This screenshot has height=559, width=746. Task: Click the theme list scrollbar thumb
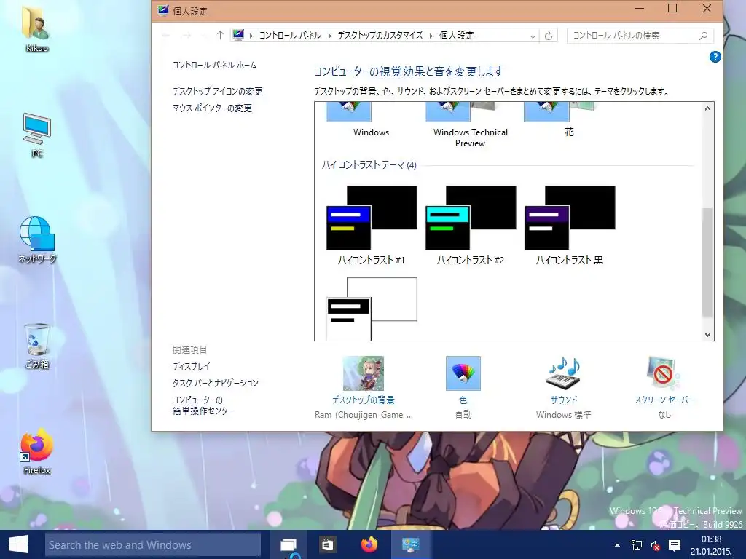tap(707, 262)
